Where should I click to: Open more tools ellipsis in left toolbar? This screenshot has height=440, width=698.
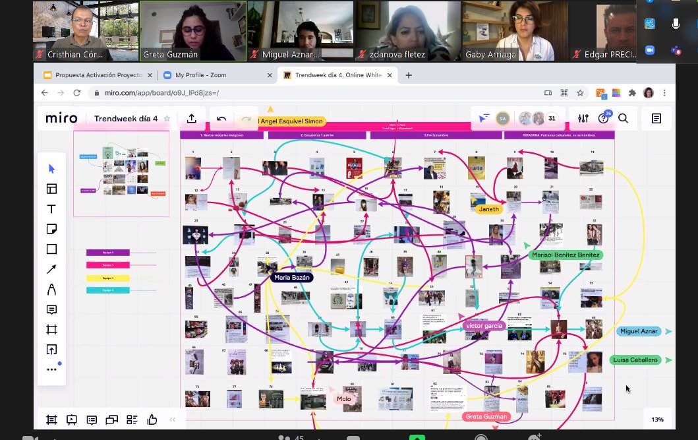click(51, 369)
